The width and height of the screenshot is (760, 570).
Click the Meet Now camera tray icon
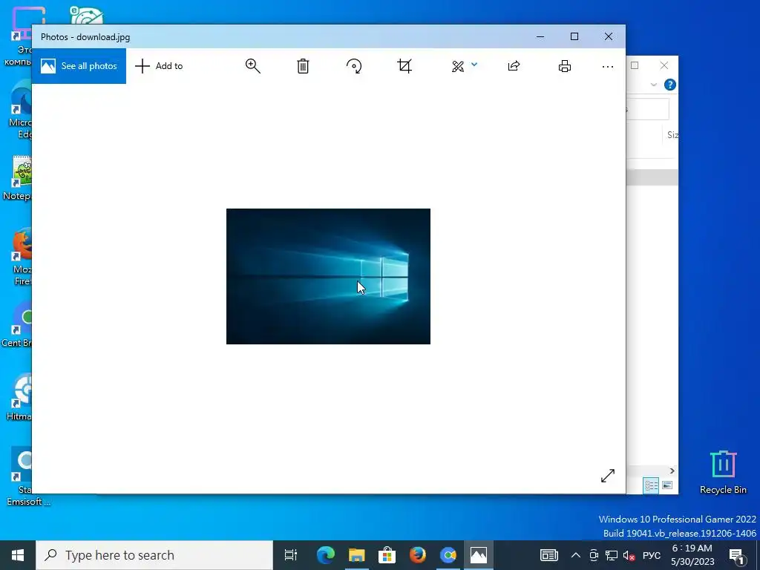click(594, 555)
